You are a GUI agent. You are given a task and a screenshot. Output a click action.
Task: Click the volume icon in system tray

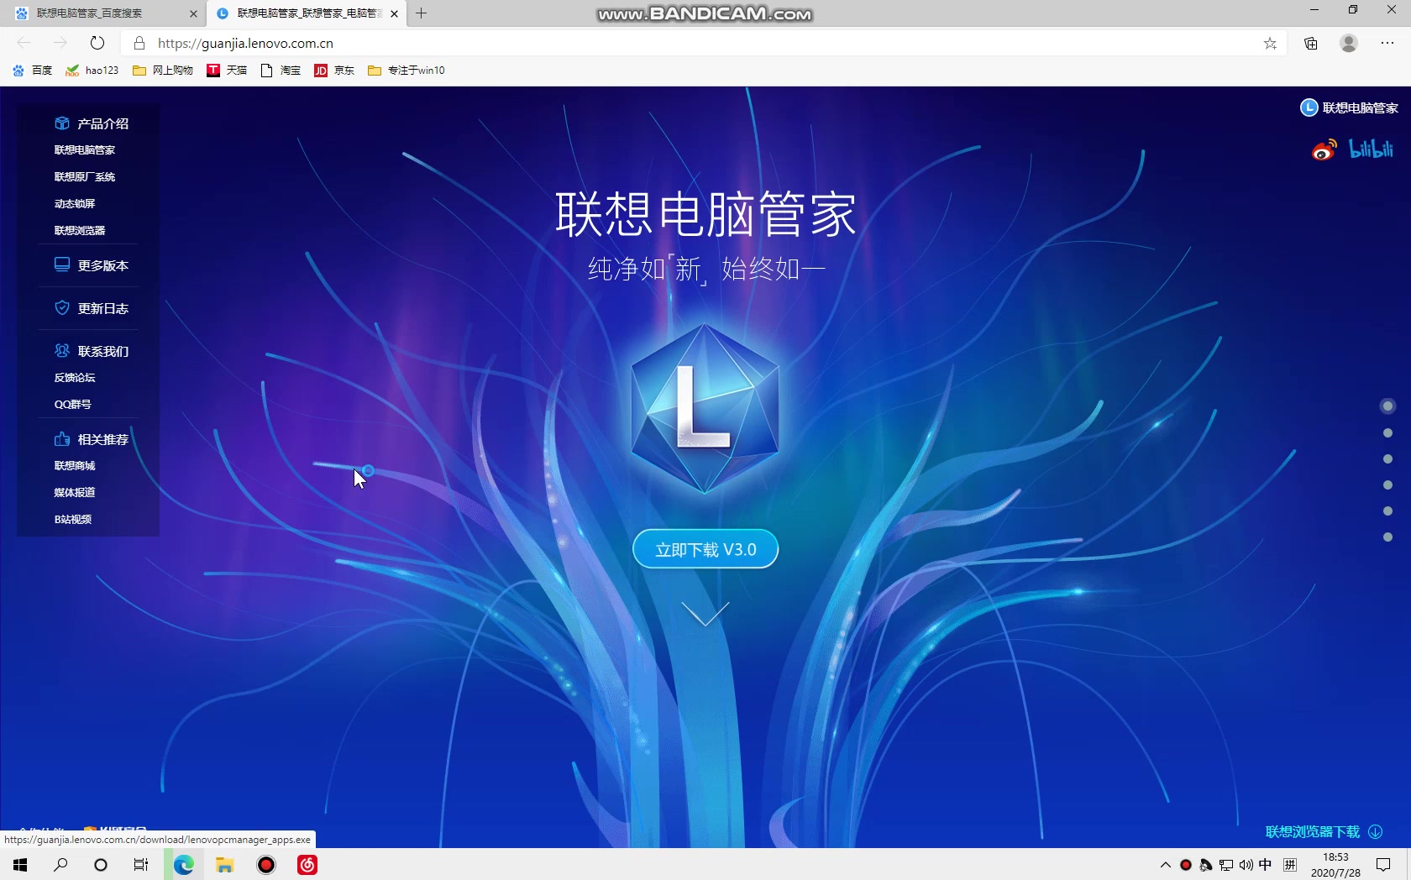point(1246,865)
